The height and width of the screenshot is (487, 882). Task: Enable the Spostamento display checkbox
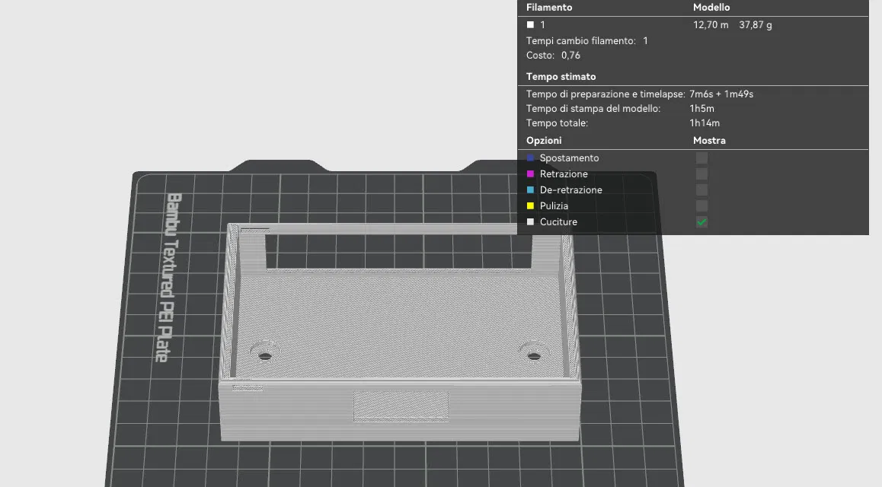click(x=701, y=158)
